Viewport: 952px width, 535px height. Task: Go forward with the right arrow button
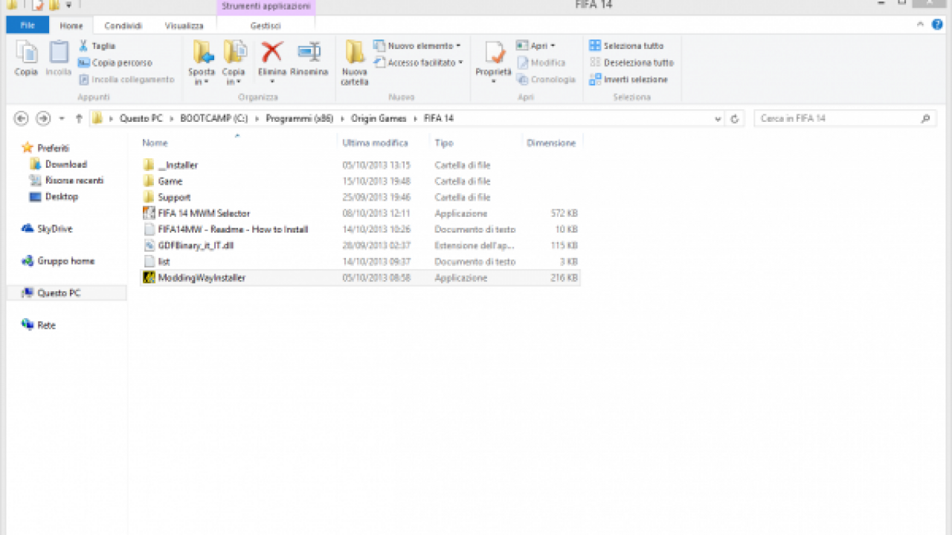[43, 118]
